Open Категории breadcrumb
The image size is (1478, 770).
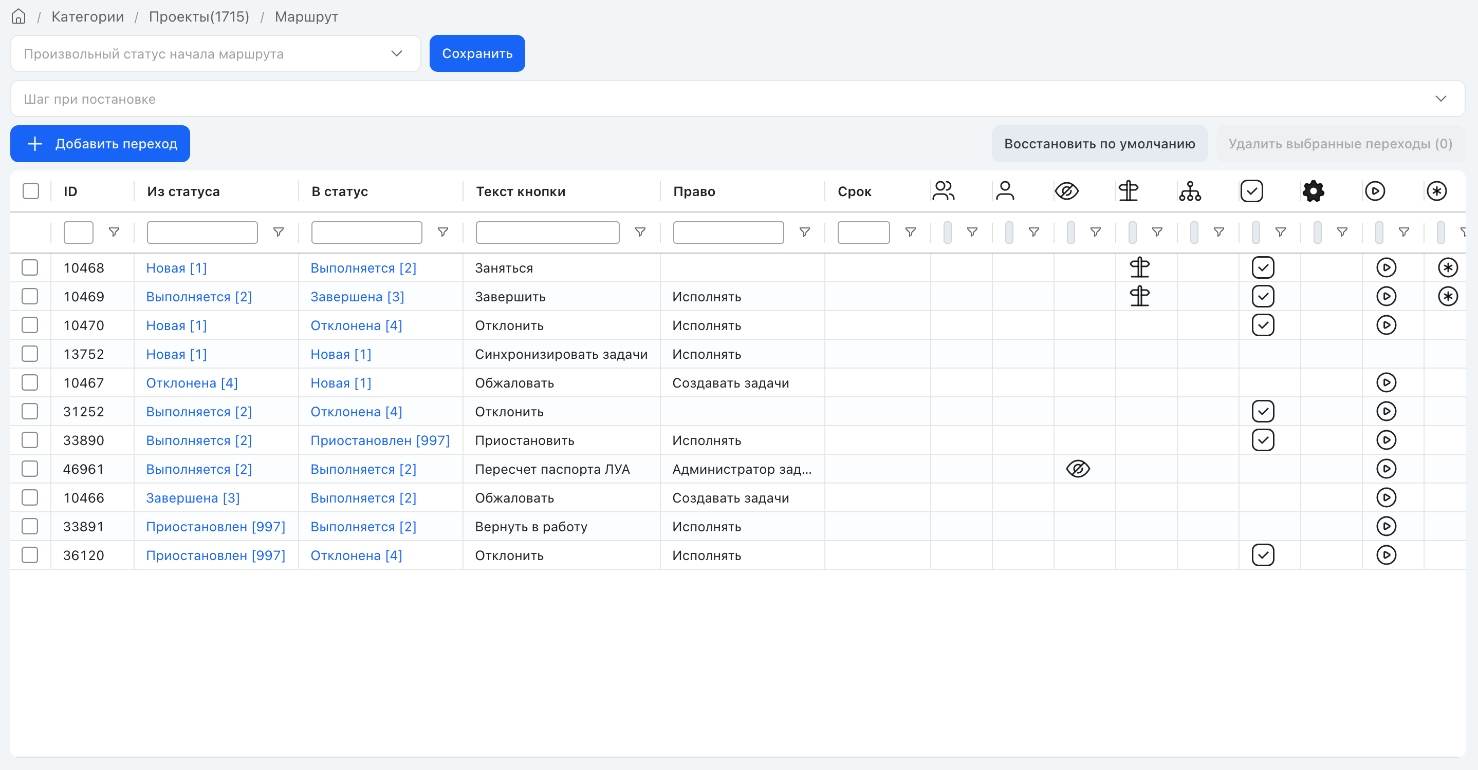88,16
